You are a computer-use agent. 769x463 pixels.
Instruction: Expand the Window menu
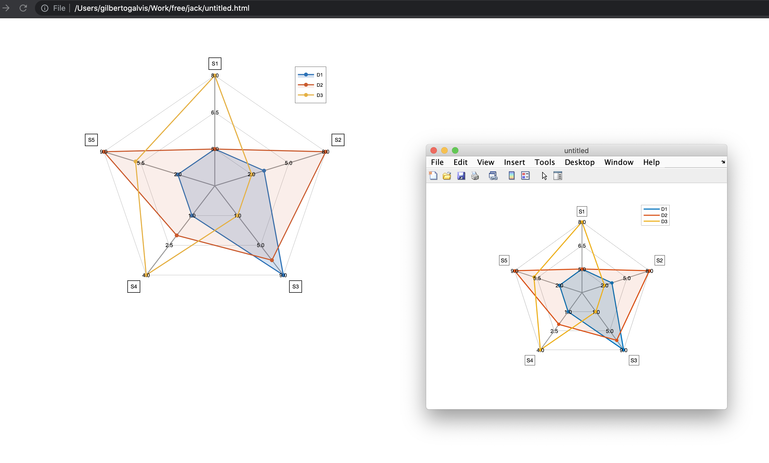(x=619, y=162)
